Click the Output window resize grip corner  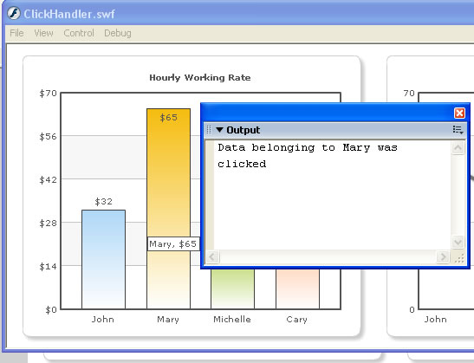pos(459,258)
